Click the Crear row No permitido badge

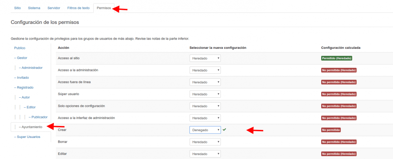click(x=331, y=130)
